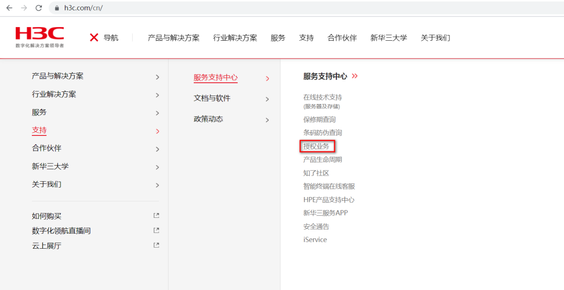Open external link icon for 数字化领航直播间
The image size is (564, 290).
pyautogui.click(x=156, y=230)
